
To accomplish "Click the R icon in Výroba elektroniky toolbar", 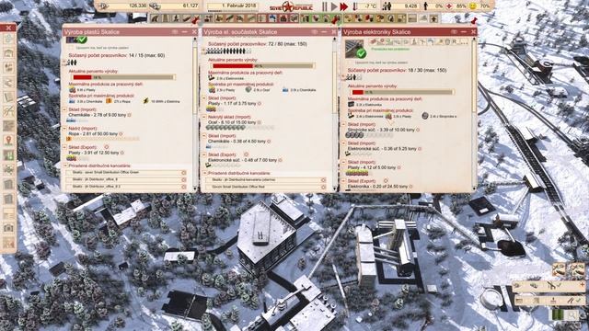I will [x=454, y=42].
